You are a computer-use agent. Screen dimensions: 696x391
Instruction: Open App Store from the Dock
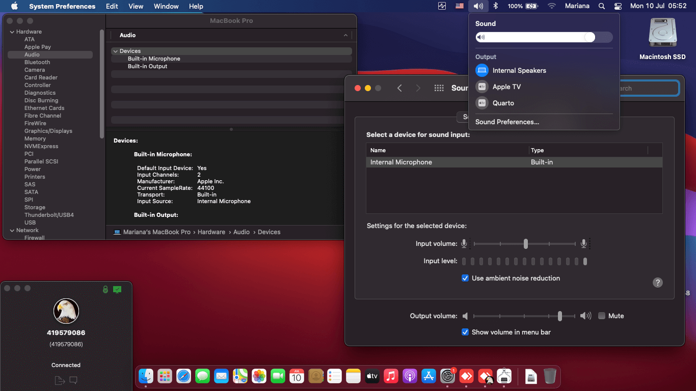[429, 376]
